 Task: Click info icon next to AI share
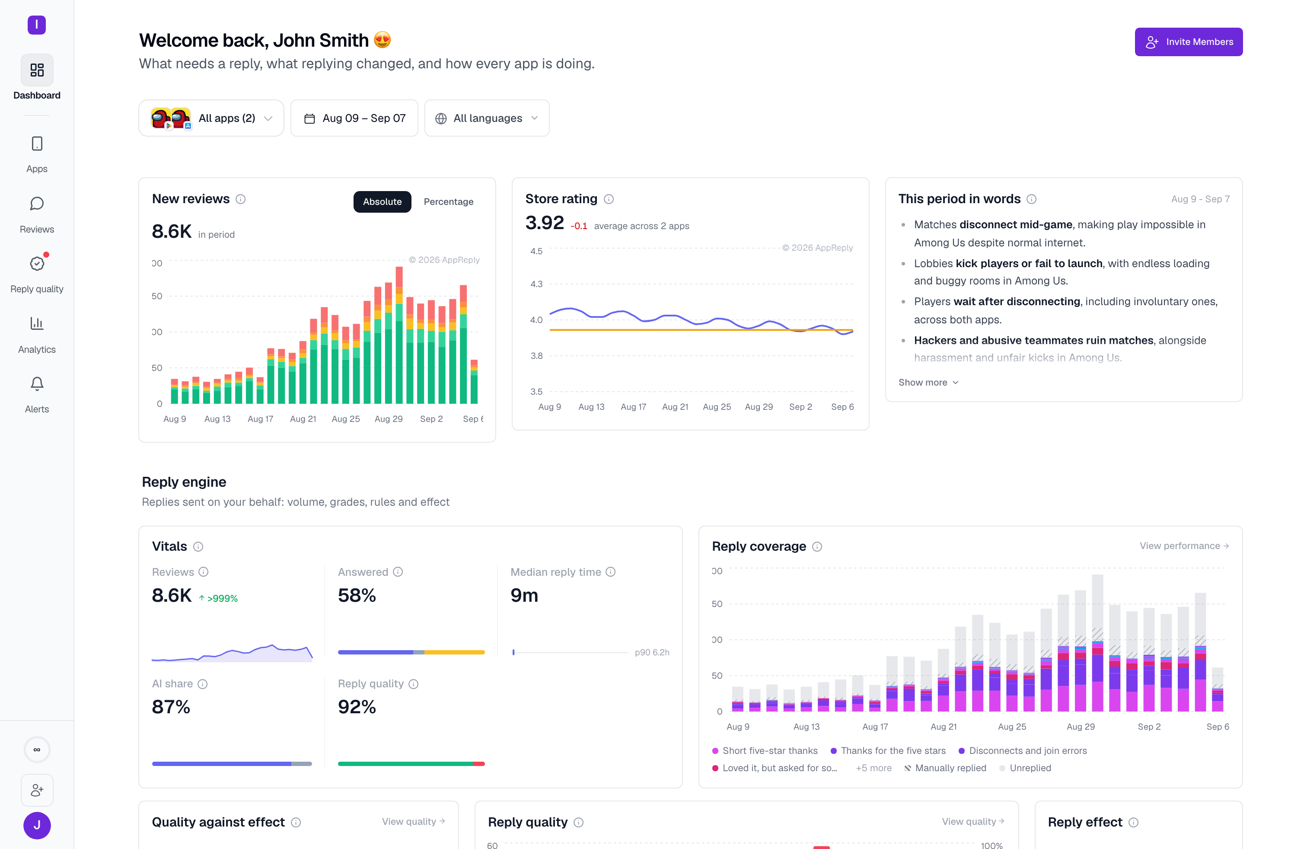(x=203, y=684)
